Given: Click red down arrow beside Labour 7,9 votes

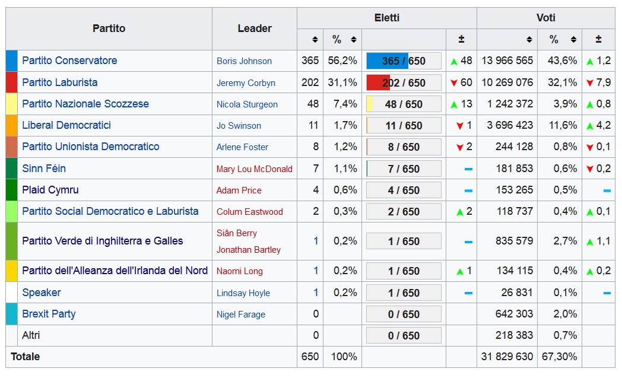Looking at the screenshot, I should 590,83.
